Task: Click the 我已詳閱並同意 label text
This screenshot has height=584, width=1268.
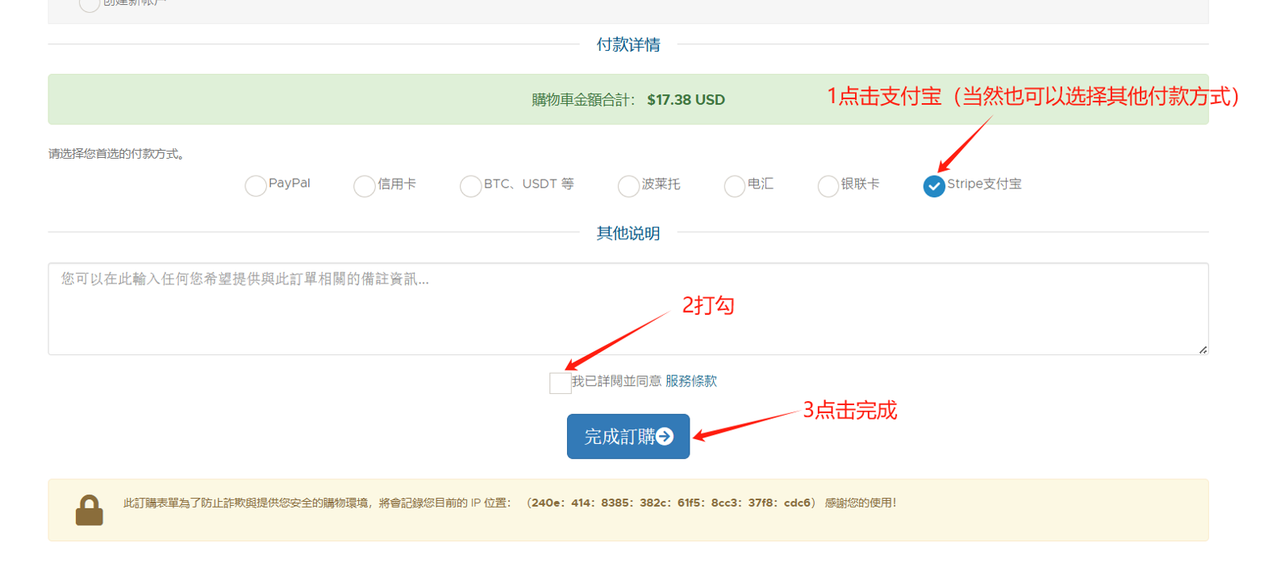Action: coord(616,381)
